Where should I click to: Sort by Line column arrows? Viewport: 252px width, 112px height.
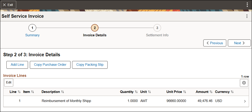click(19, 92)
